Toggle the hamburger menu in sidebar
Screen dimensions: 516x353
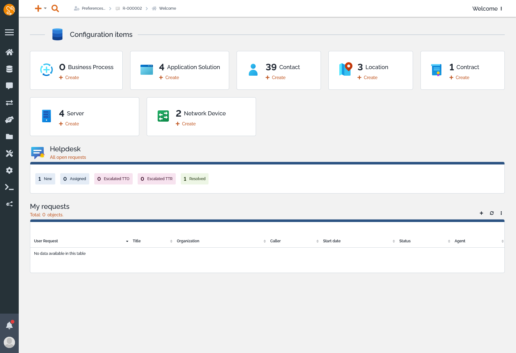click(9, 32)
